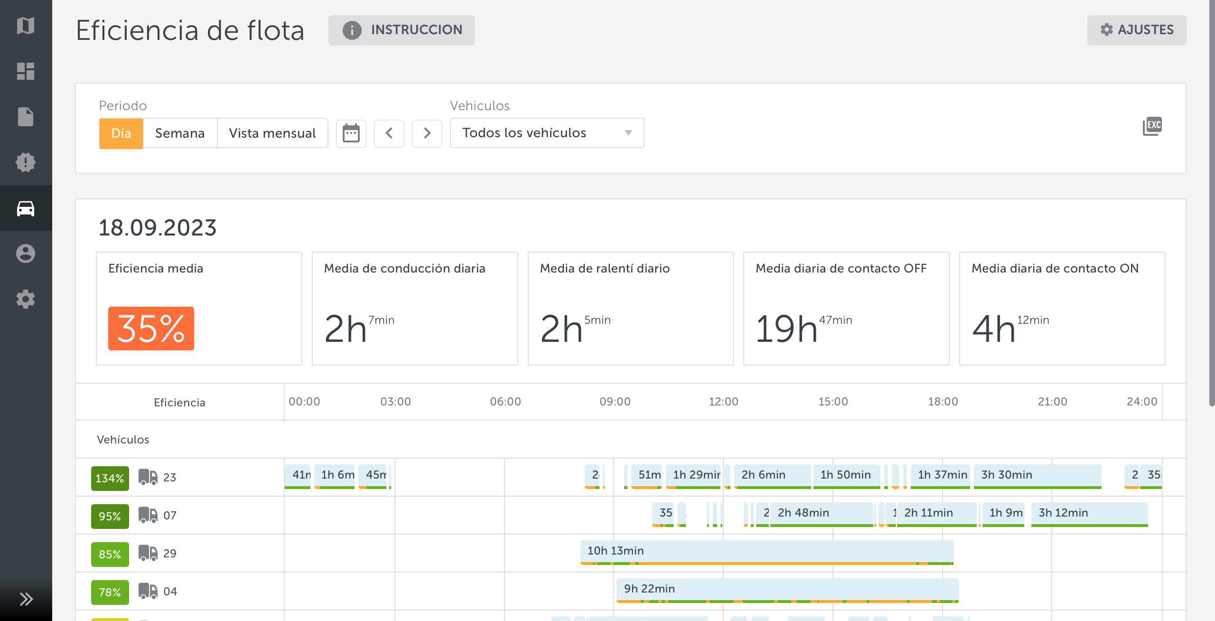Click the 134% badge for vehicle 23
1215x621 pixels.
coord(110,478)
